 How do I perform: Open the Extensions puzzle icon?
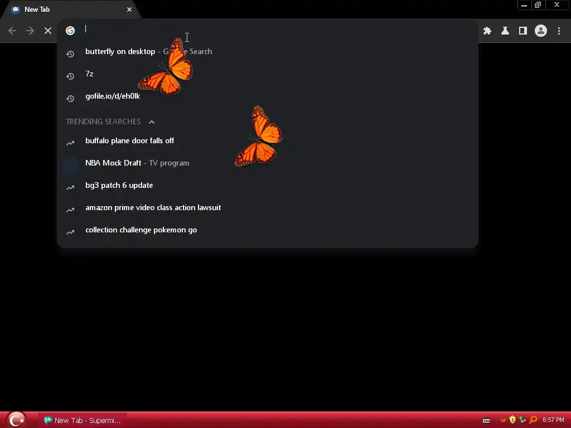[487, 31]
